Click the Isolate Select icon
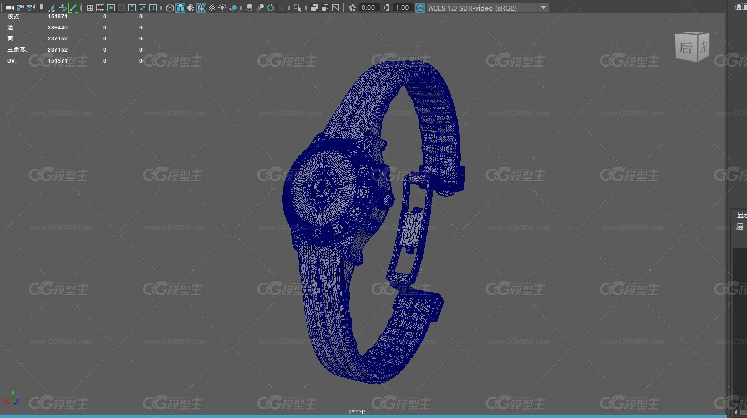The width and height of the screenshot is (747, 418). tap(298, 8)
